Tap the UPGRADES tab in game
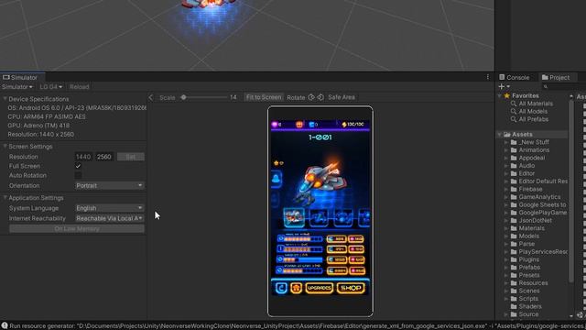The height and width of the screenshot is (330, 586). [319, 288]
